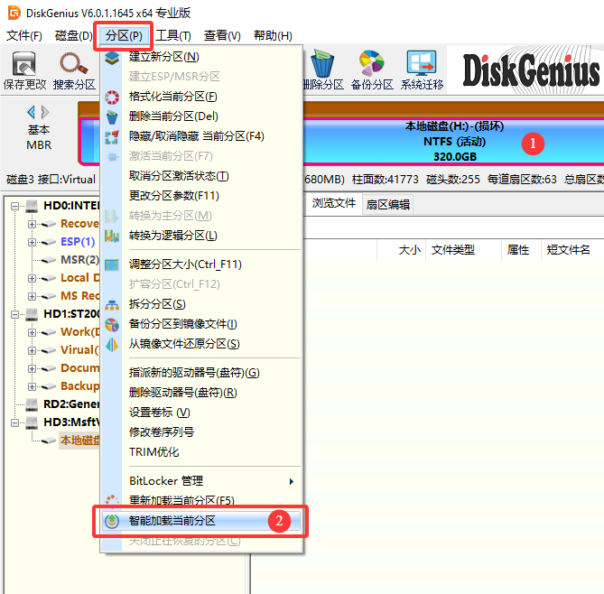Open the 分区(P) menu
The image size is (604, 594).
pos(124,36)
